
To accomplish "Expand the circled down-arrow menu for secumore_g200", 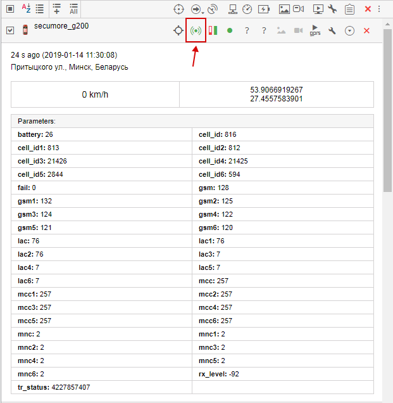I will coord(349,30).
